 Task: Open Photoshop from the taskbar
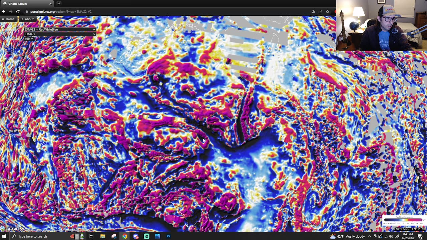tap(168, 236)
